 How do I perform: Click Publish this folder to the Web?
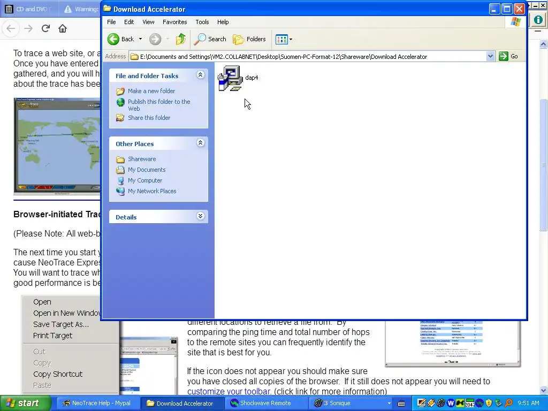coord(159,105)
